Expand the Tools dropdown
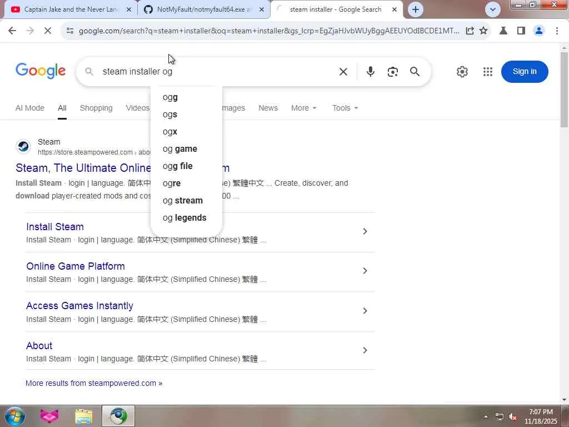 345,108
